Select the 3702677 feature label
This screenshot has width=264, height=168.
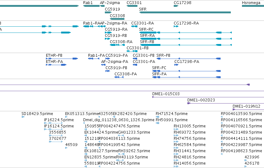point(57,139)
